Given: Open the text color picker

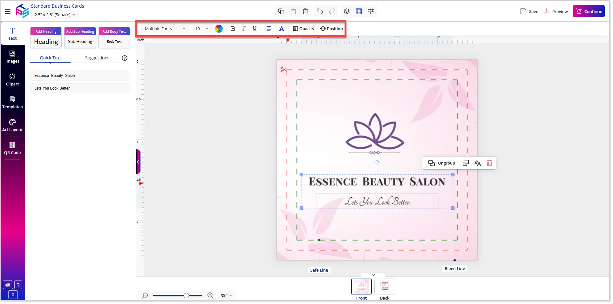Looking at the screenshot, I should [x=219, y=29].
